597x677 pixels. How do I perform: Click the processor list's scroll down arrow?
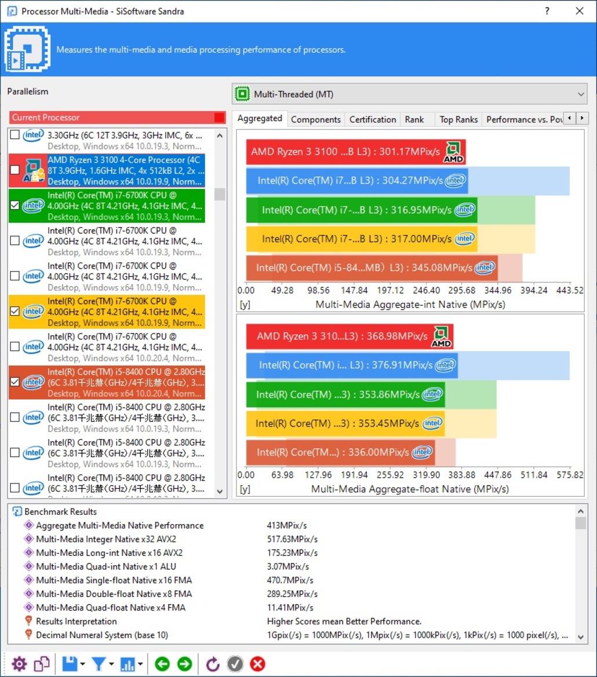(x=220, y=491)
